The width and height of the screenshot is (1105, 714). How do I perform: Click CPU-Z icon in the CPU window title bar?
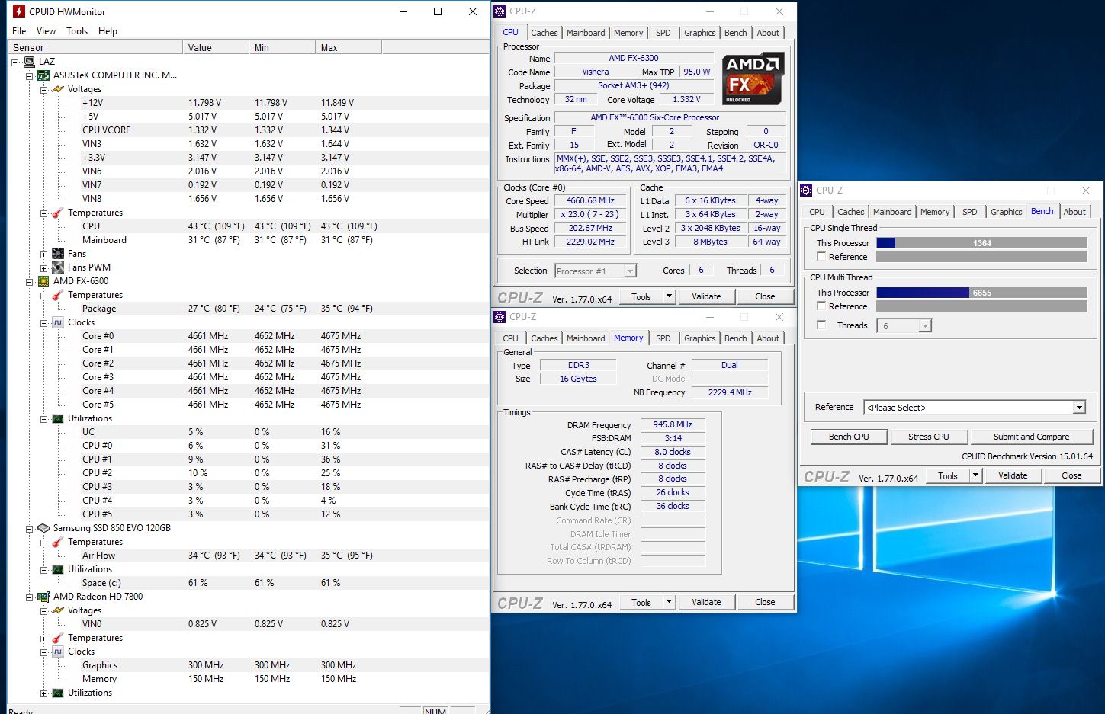[499, 11]
